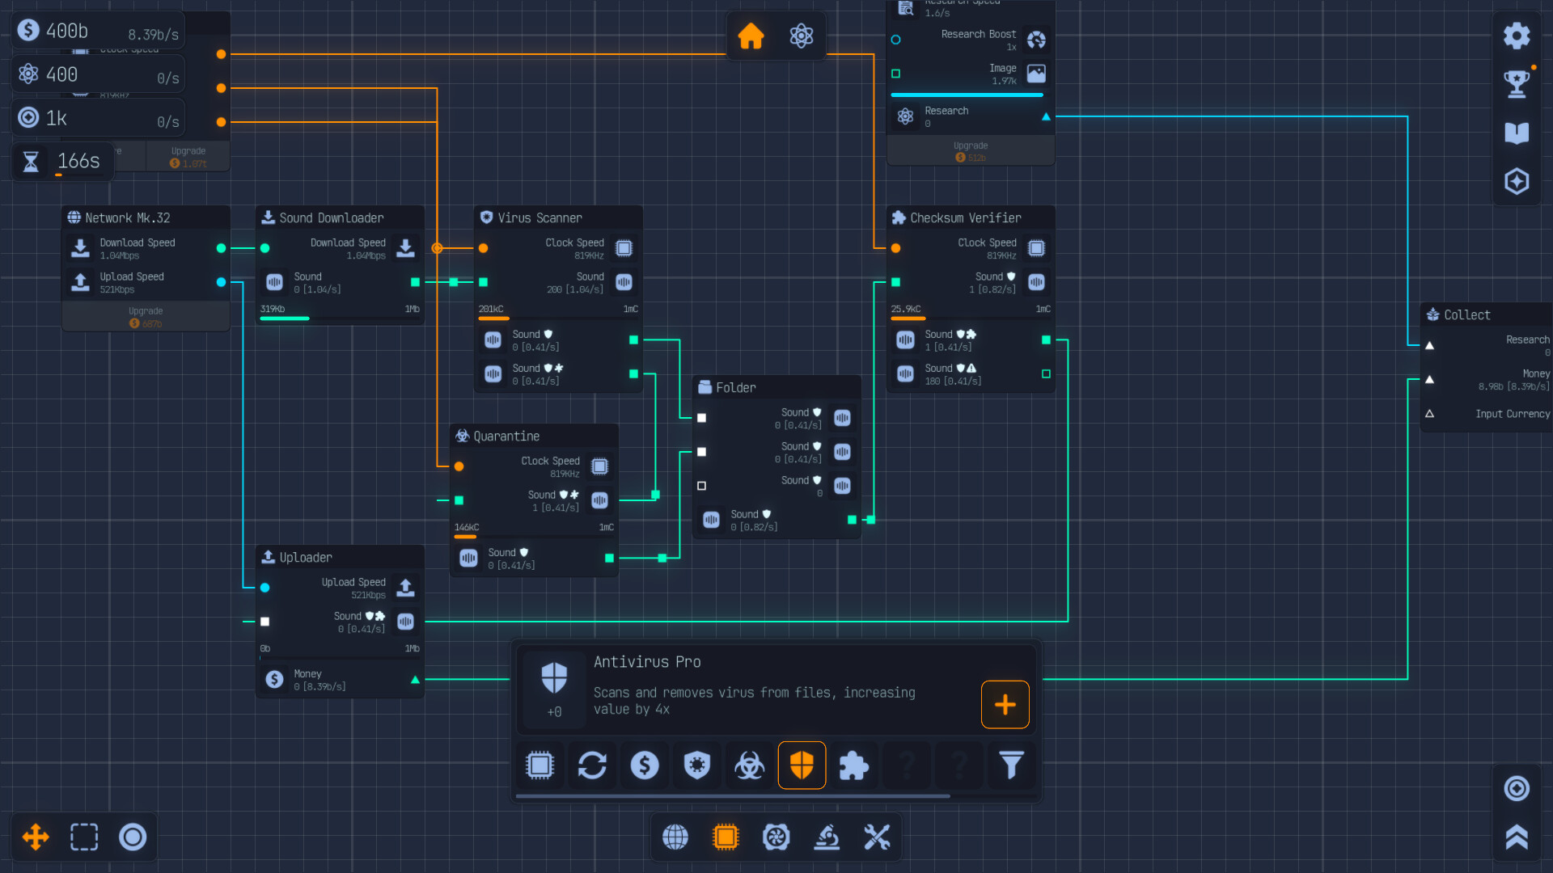
Task: Click the cyan triangle beside the Research upgrade
Action: [x=1047, y=116]
